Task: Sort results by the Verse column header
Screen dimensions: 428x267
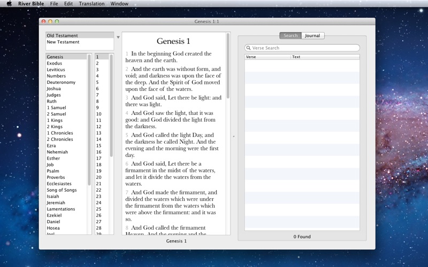Action: pos(267,57)
